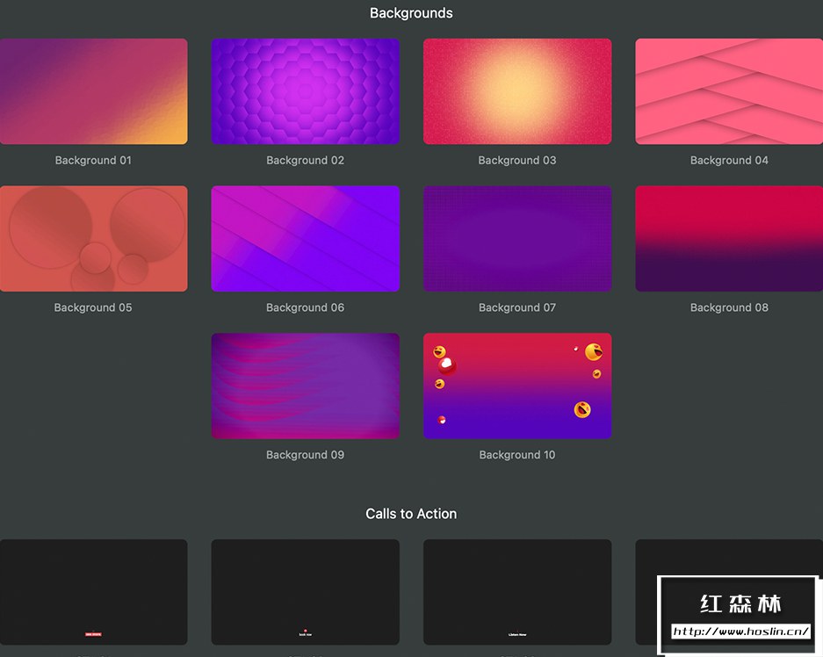
Task: Click the "Background 02" label
Action: tap(306, 161)
